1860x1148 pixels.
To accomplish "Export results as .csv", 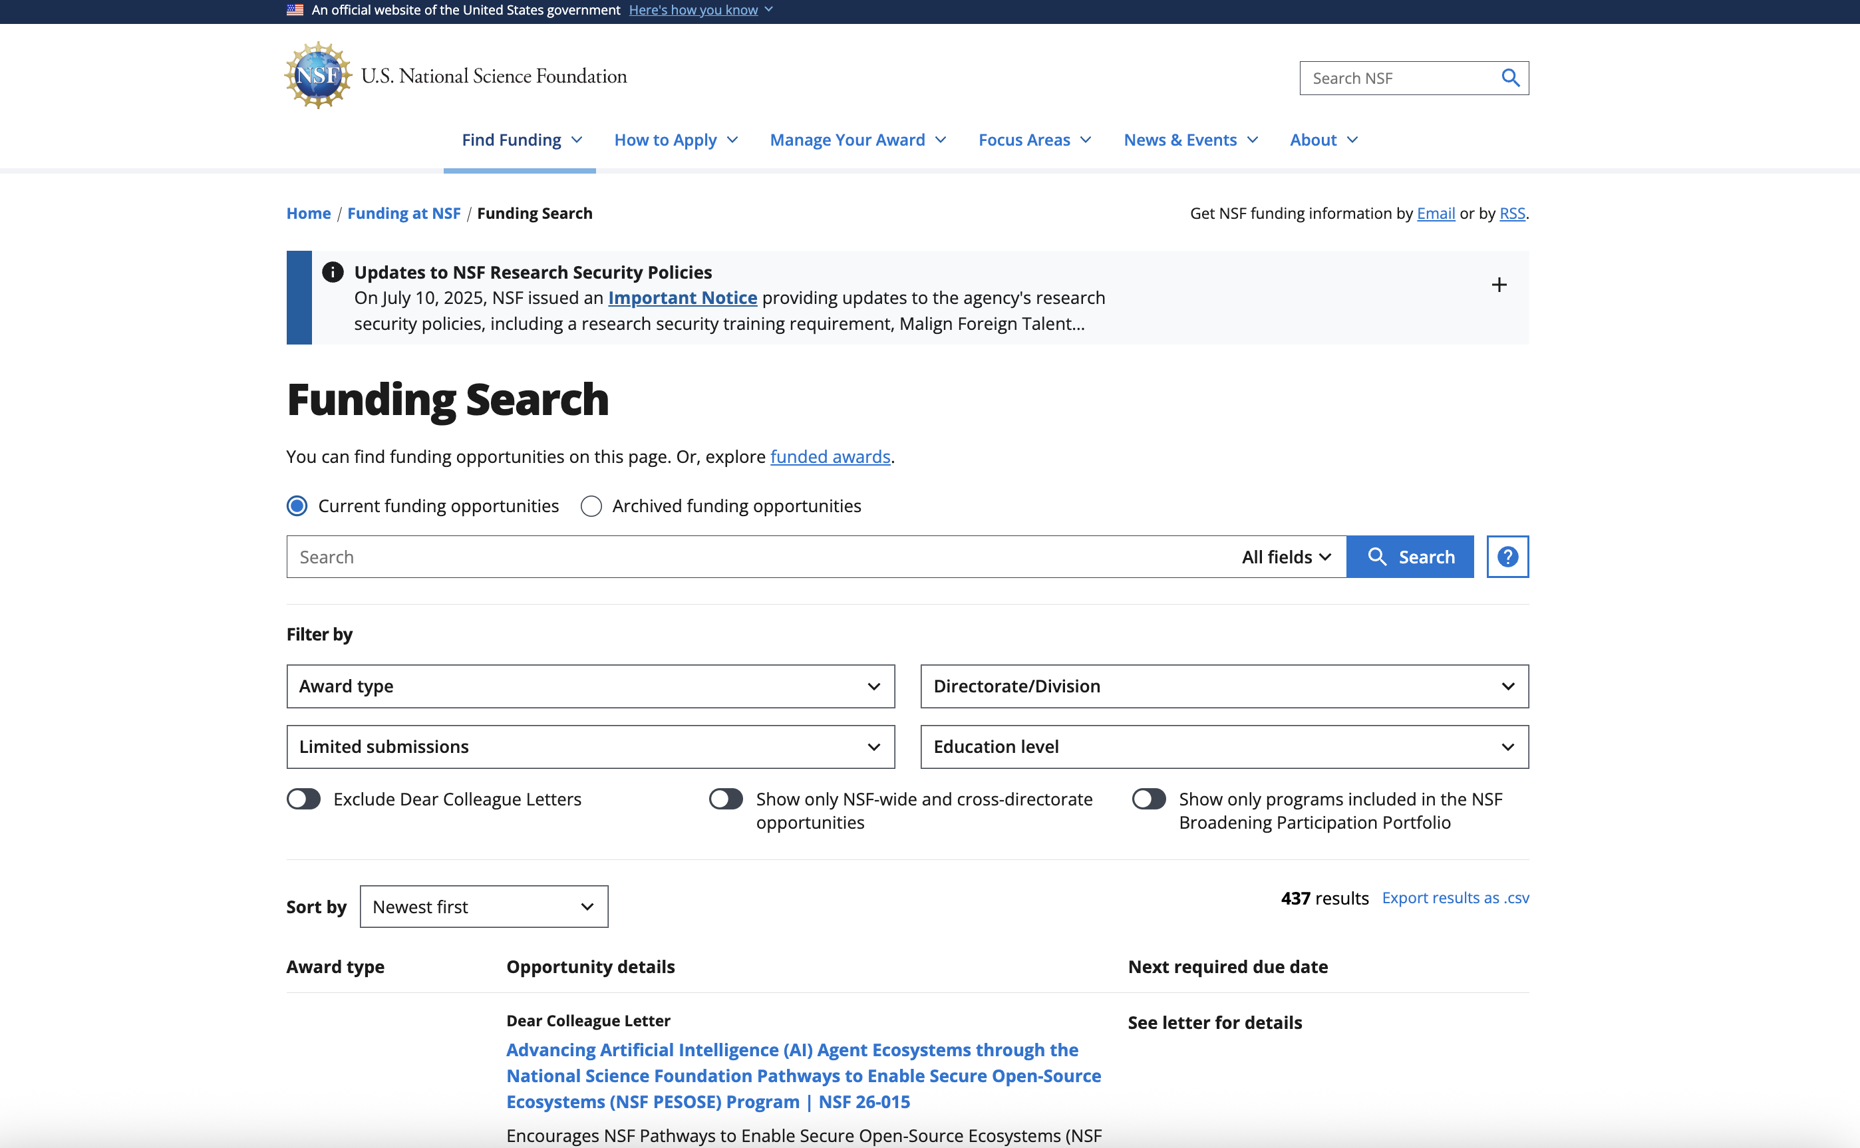I will 1456,897.
